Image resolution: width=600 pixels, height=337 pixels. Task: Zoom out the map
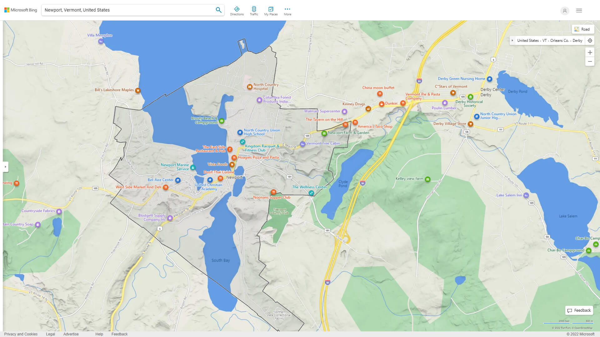(x=590, y=61)
